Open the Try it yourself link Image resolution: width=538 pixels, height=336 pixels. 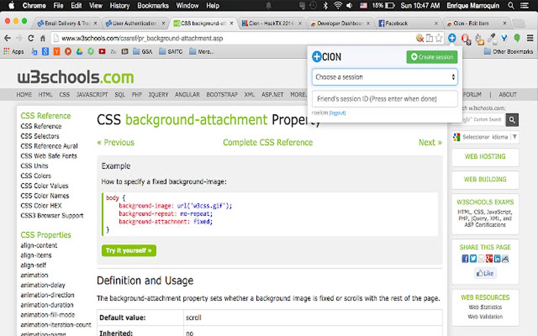click(x=128, y=251)
